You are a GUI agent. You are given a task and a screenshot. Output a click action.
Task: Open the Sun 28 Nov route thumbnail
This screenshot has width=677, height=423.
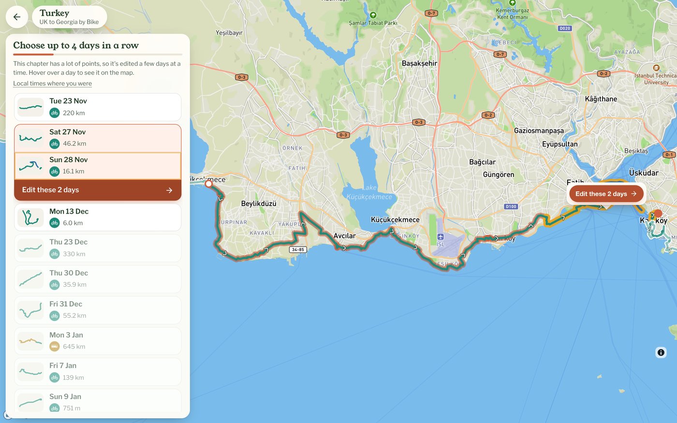pos(30,166)
